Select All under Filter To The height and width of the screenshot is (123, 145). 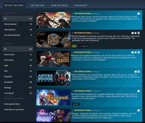point(18,49)
